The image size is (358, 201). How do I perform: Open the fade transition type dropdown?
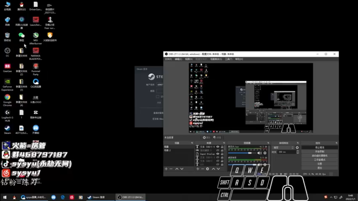click(283, 148)
